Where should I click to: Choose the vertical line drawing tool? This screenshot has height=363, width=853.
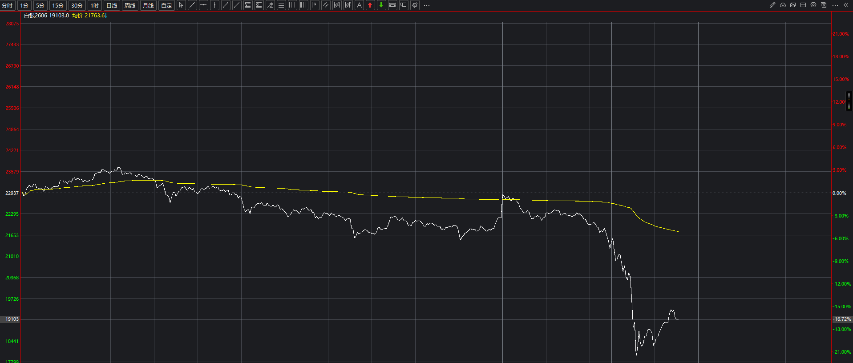[x=214, y=5]
